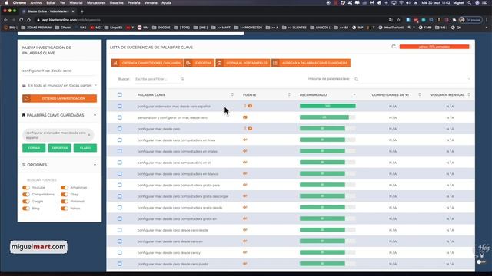The image size is (492, 276).
Task: Click the refresh icon beside the progress bar
Action: point(394,47)
